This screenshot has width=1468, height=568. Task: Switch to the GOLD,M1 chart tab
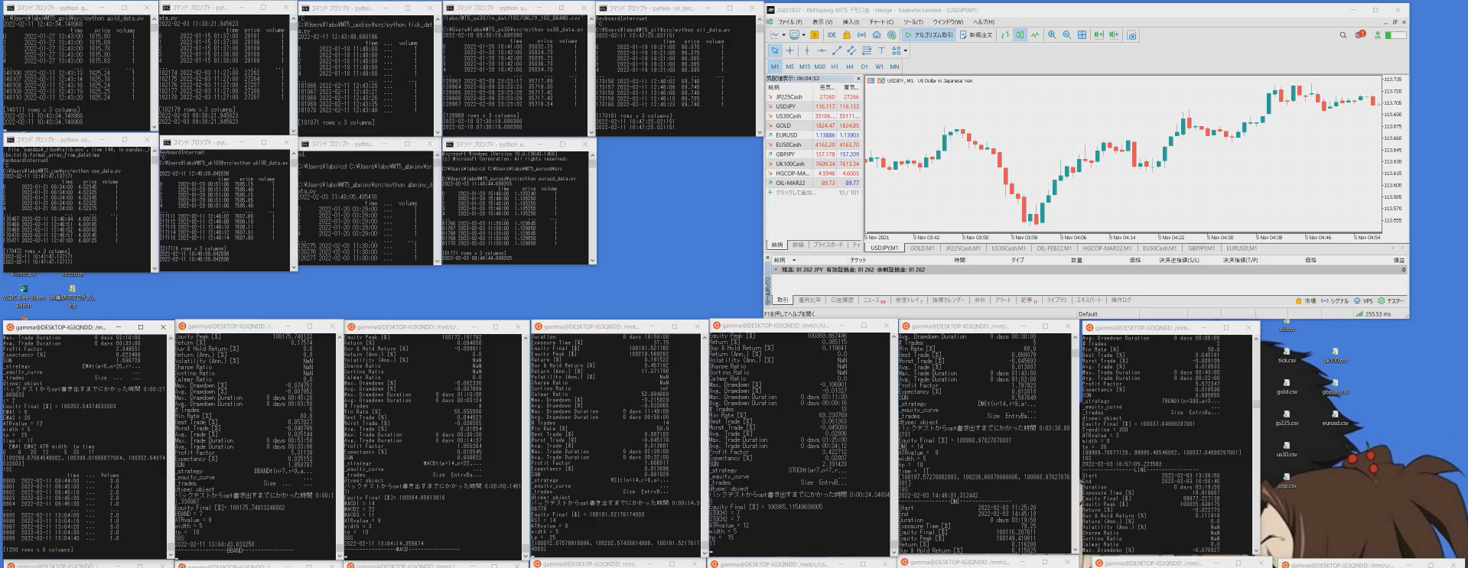pos(922,248)
